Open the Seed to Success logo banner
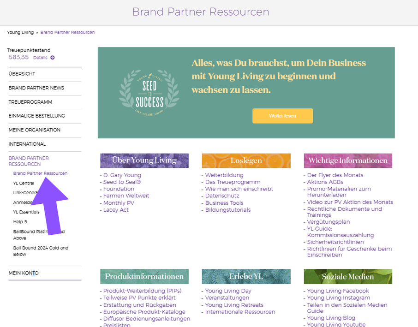This screenshot has width=418, height=327. [149, 93]
